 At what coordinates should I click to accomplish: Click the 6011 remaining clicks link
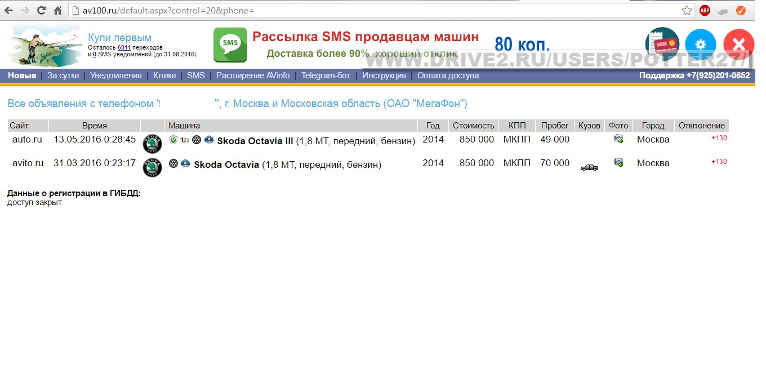[124, 48]
